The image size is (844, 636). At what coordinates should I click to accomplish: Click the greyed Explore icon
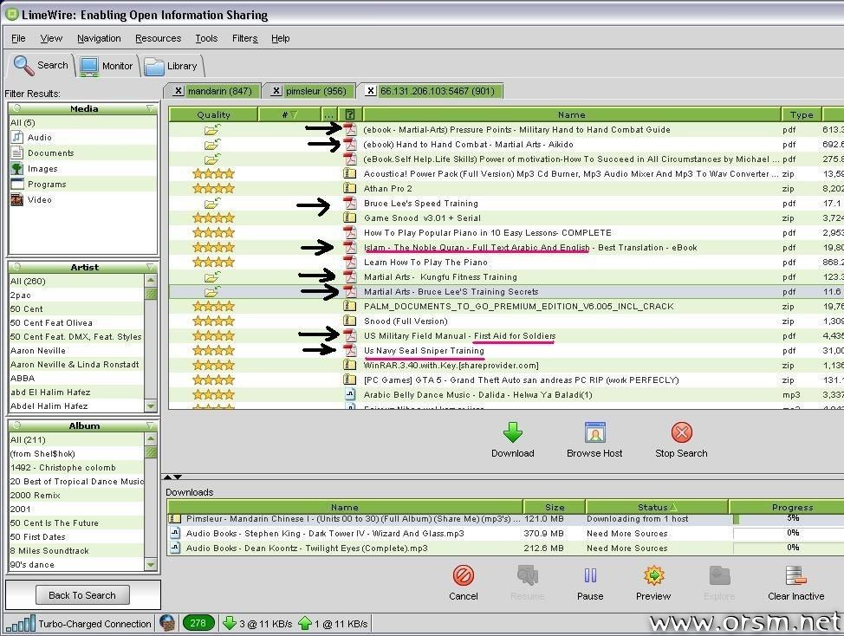[719, 575]
